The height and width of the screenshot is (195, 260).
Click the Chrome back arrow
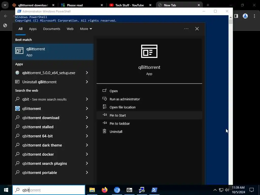(x=6, y=16)
